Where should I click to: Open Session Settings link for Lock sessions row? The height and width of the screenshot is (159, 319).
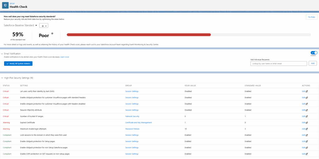click(x=132, y=135)
